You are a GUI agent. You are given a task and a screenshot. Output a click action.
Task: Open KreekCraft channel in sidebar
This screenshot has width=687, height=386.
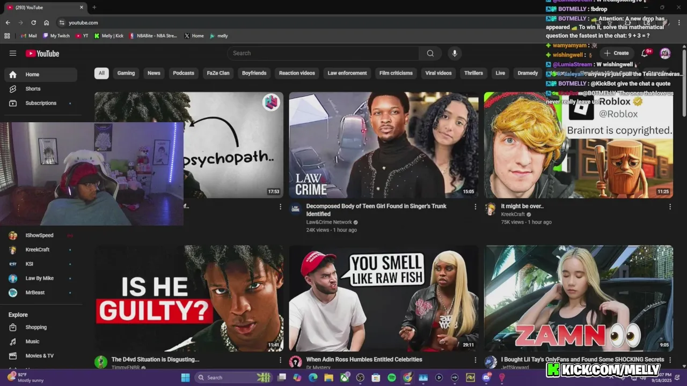click(x=41, y=249)
